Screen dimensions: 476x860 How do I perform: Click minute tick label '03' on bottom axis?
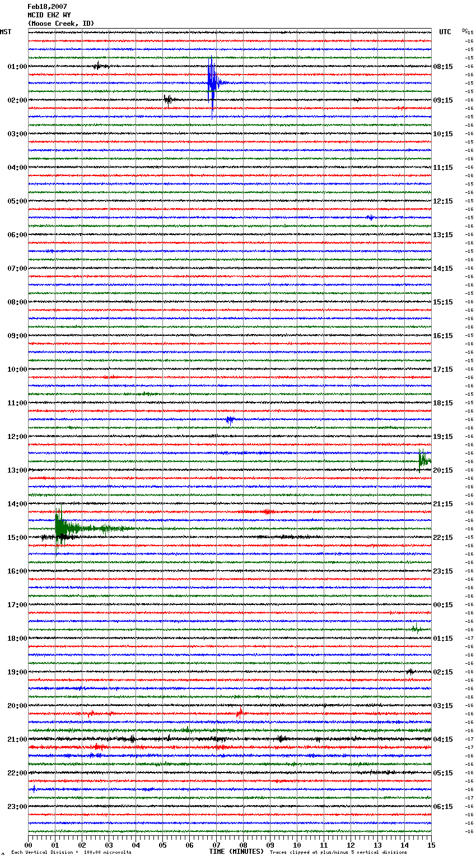tap(109, 845)
